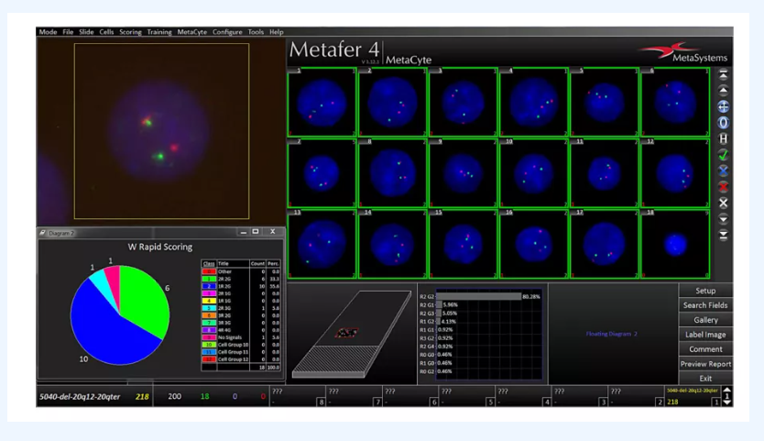
Task: Click pink class 9 No Signals swatch
Action: [x=209, y=337]
